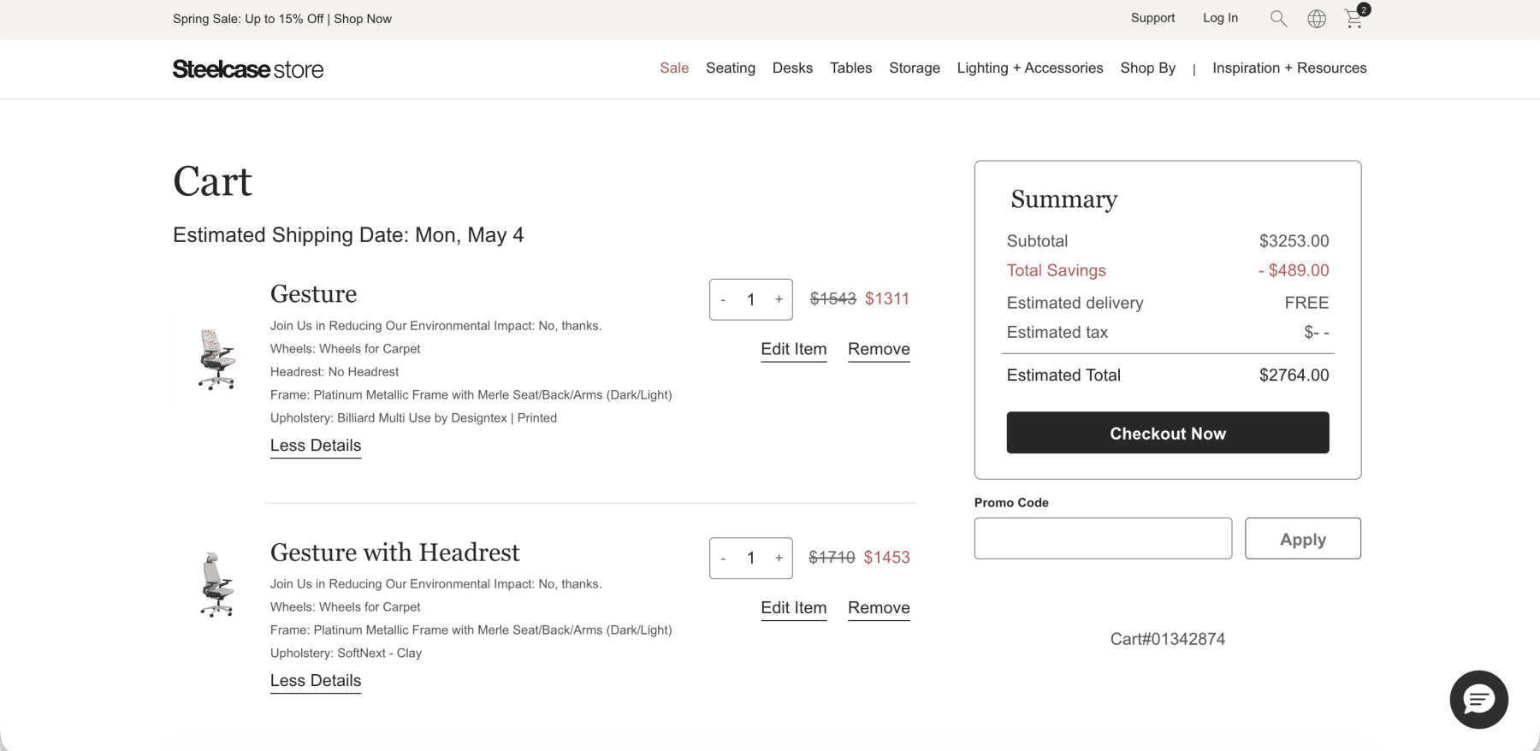This screenshot has width=1540, height=751.
Task: Open the Shop By menu
Action: (x=1148, y=68)
